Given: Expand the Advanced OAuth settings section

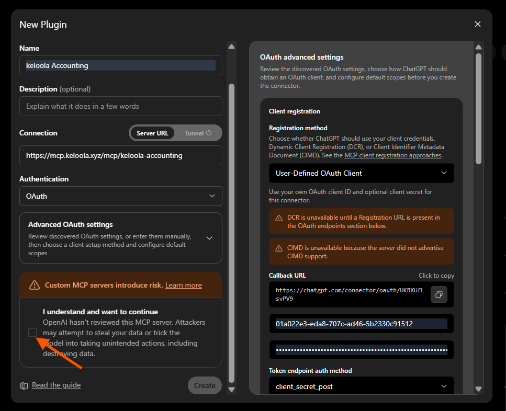Looking at the screenshot, I should pos(121,238).
